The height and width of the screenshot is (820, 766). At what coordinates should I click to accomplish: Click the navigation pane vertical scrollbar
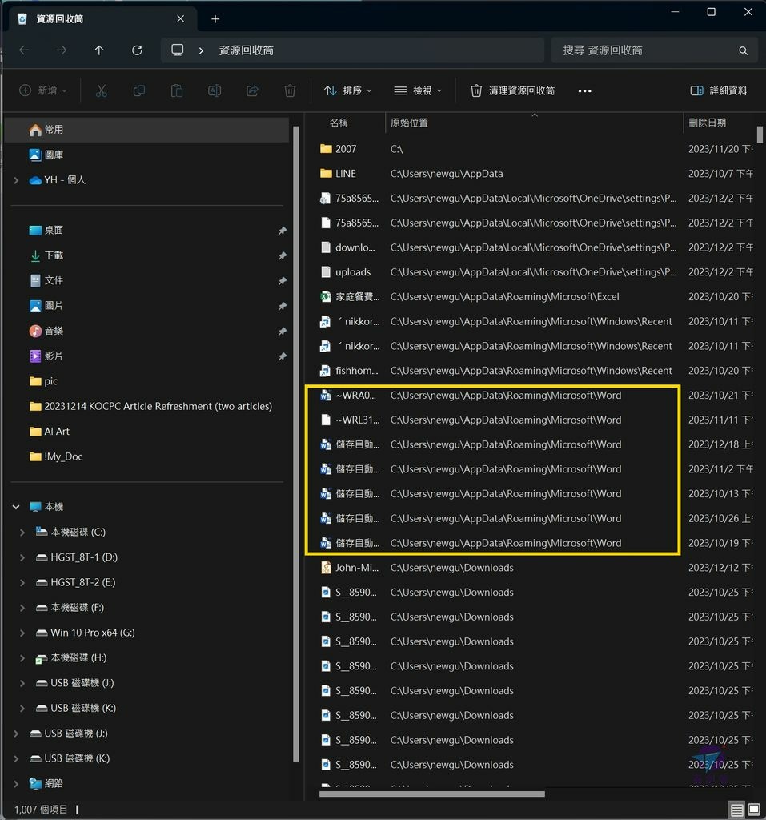click(296, 444)
